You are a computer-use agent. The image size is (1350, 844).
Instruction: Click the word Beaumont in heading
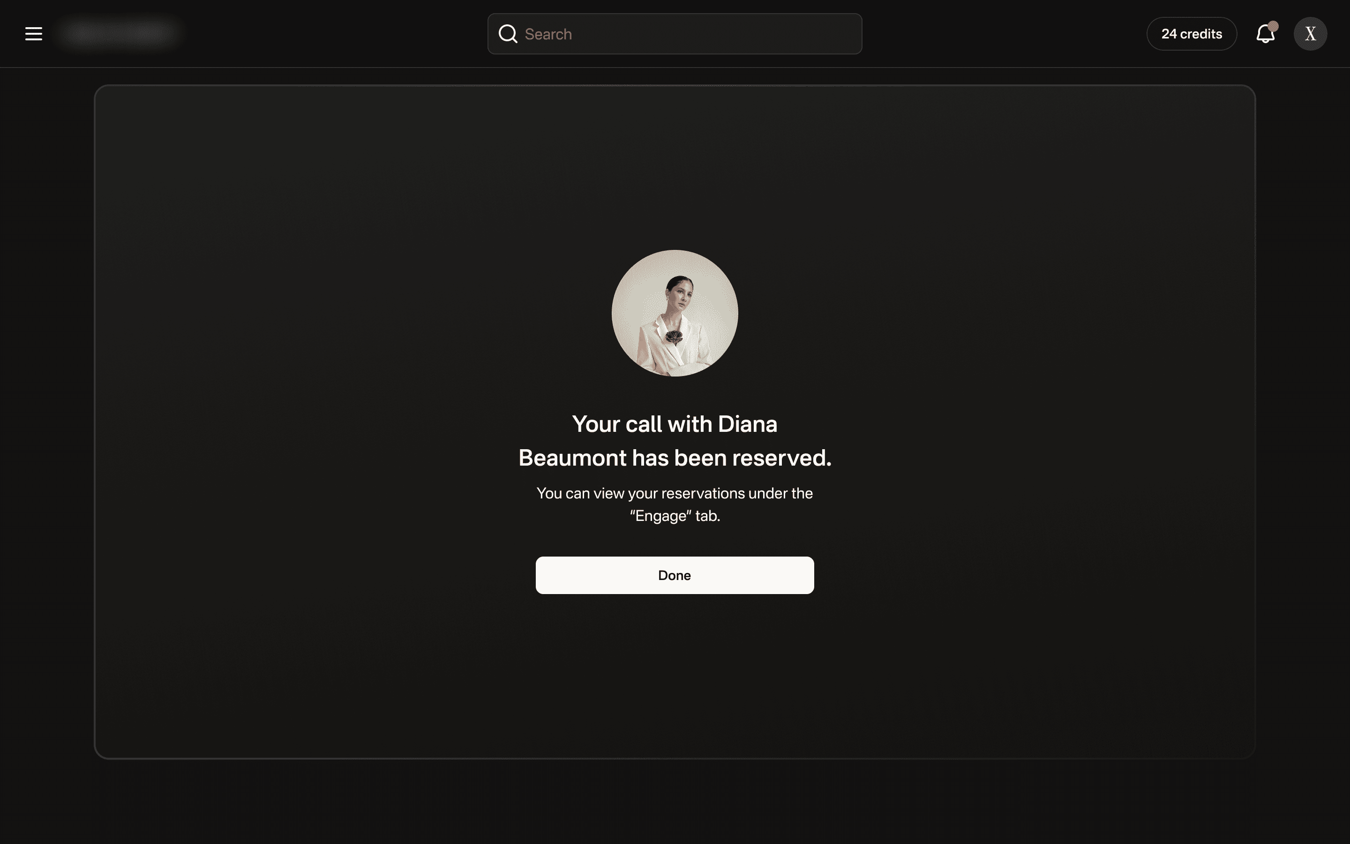572,458
